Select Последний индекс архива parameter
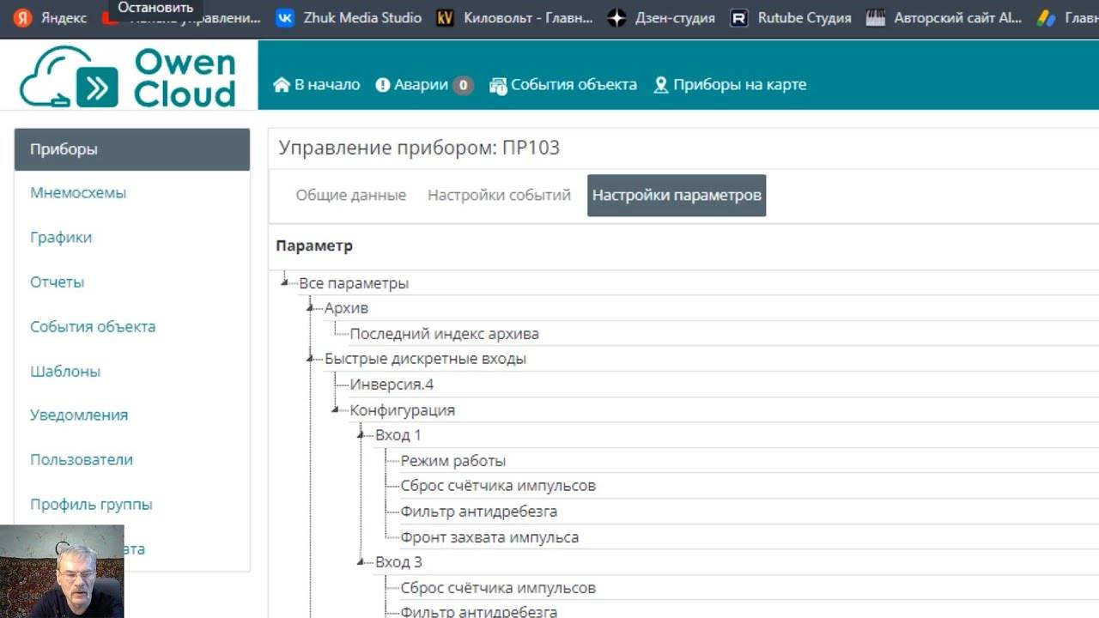1099x618 pixels. click(444, 334)
